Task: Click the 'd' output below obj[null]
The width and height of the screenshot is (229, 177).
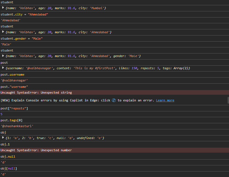Action: coord(3,175)
